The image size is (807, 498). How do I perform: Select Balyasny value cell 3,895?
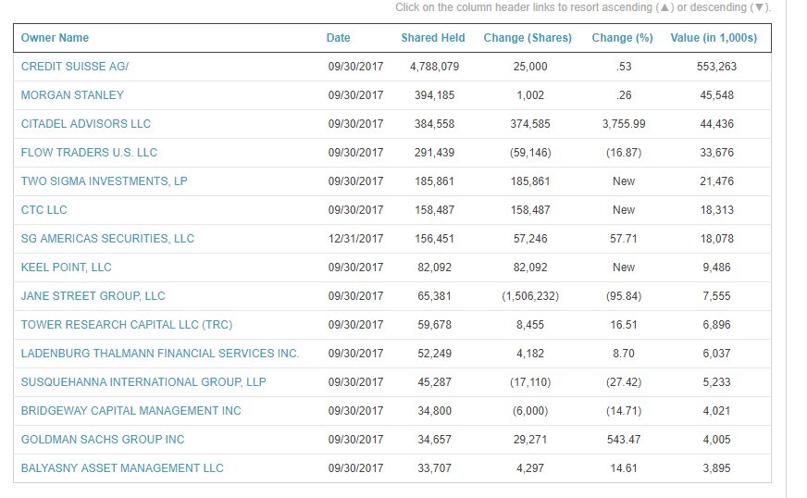[x=717, y=468]
